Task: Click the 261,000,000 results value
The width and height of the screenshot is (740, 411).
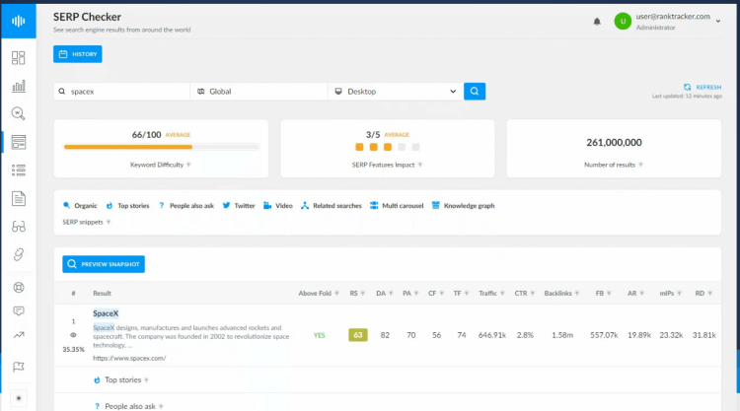Action: point(614,142)
